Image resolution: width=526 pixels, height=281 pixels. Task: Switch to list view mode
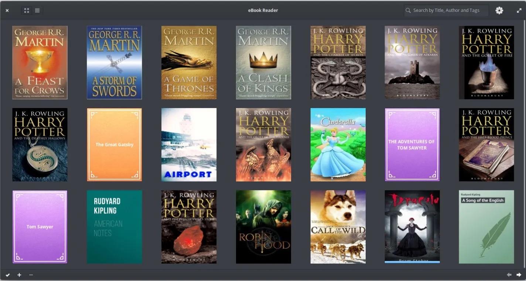[37, 10]
